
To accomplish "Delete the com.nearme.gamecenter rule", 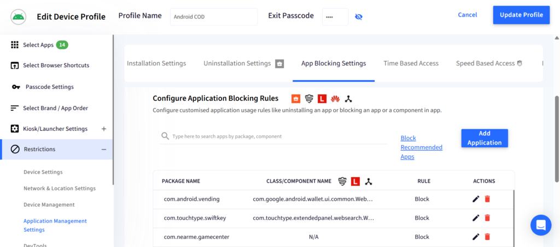I will pyautogui.click(x=487, y=237).
